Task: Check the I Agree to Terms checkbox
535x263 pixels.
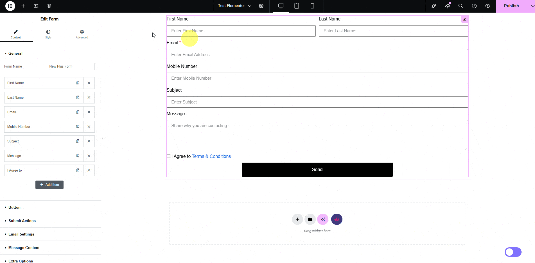Action: point(169,156)
